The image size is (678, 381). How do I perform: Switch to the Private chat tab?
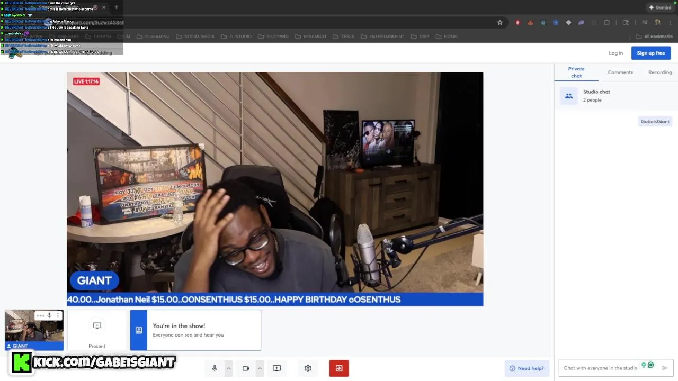(x=576, y=72)
